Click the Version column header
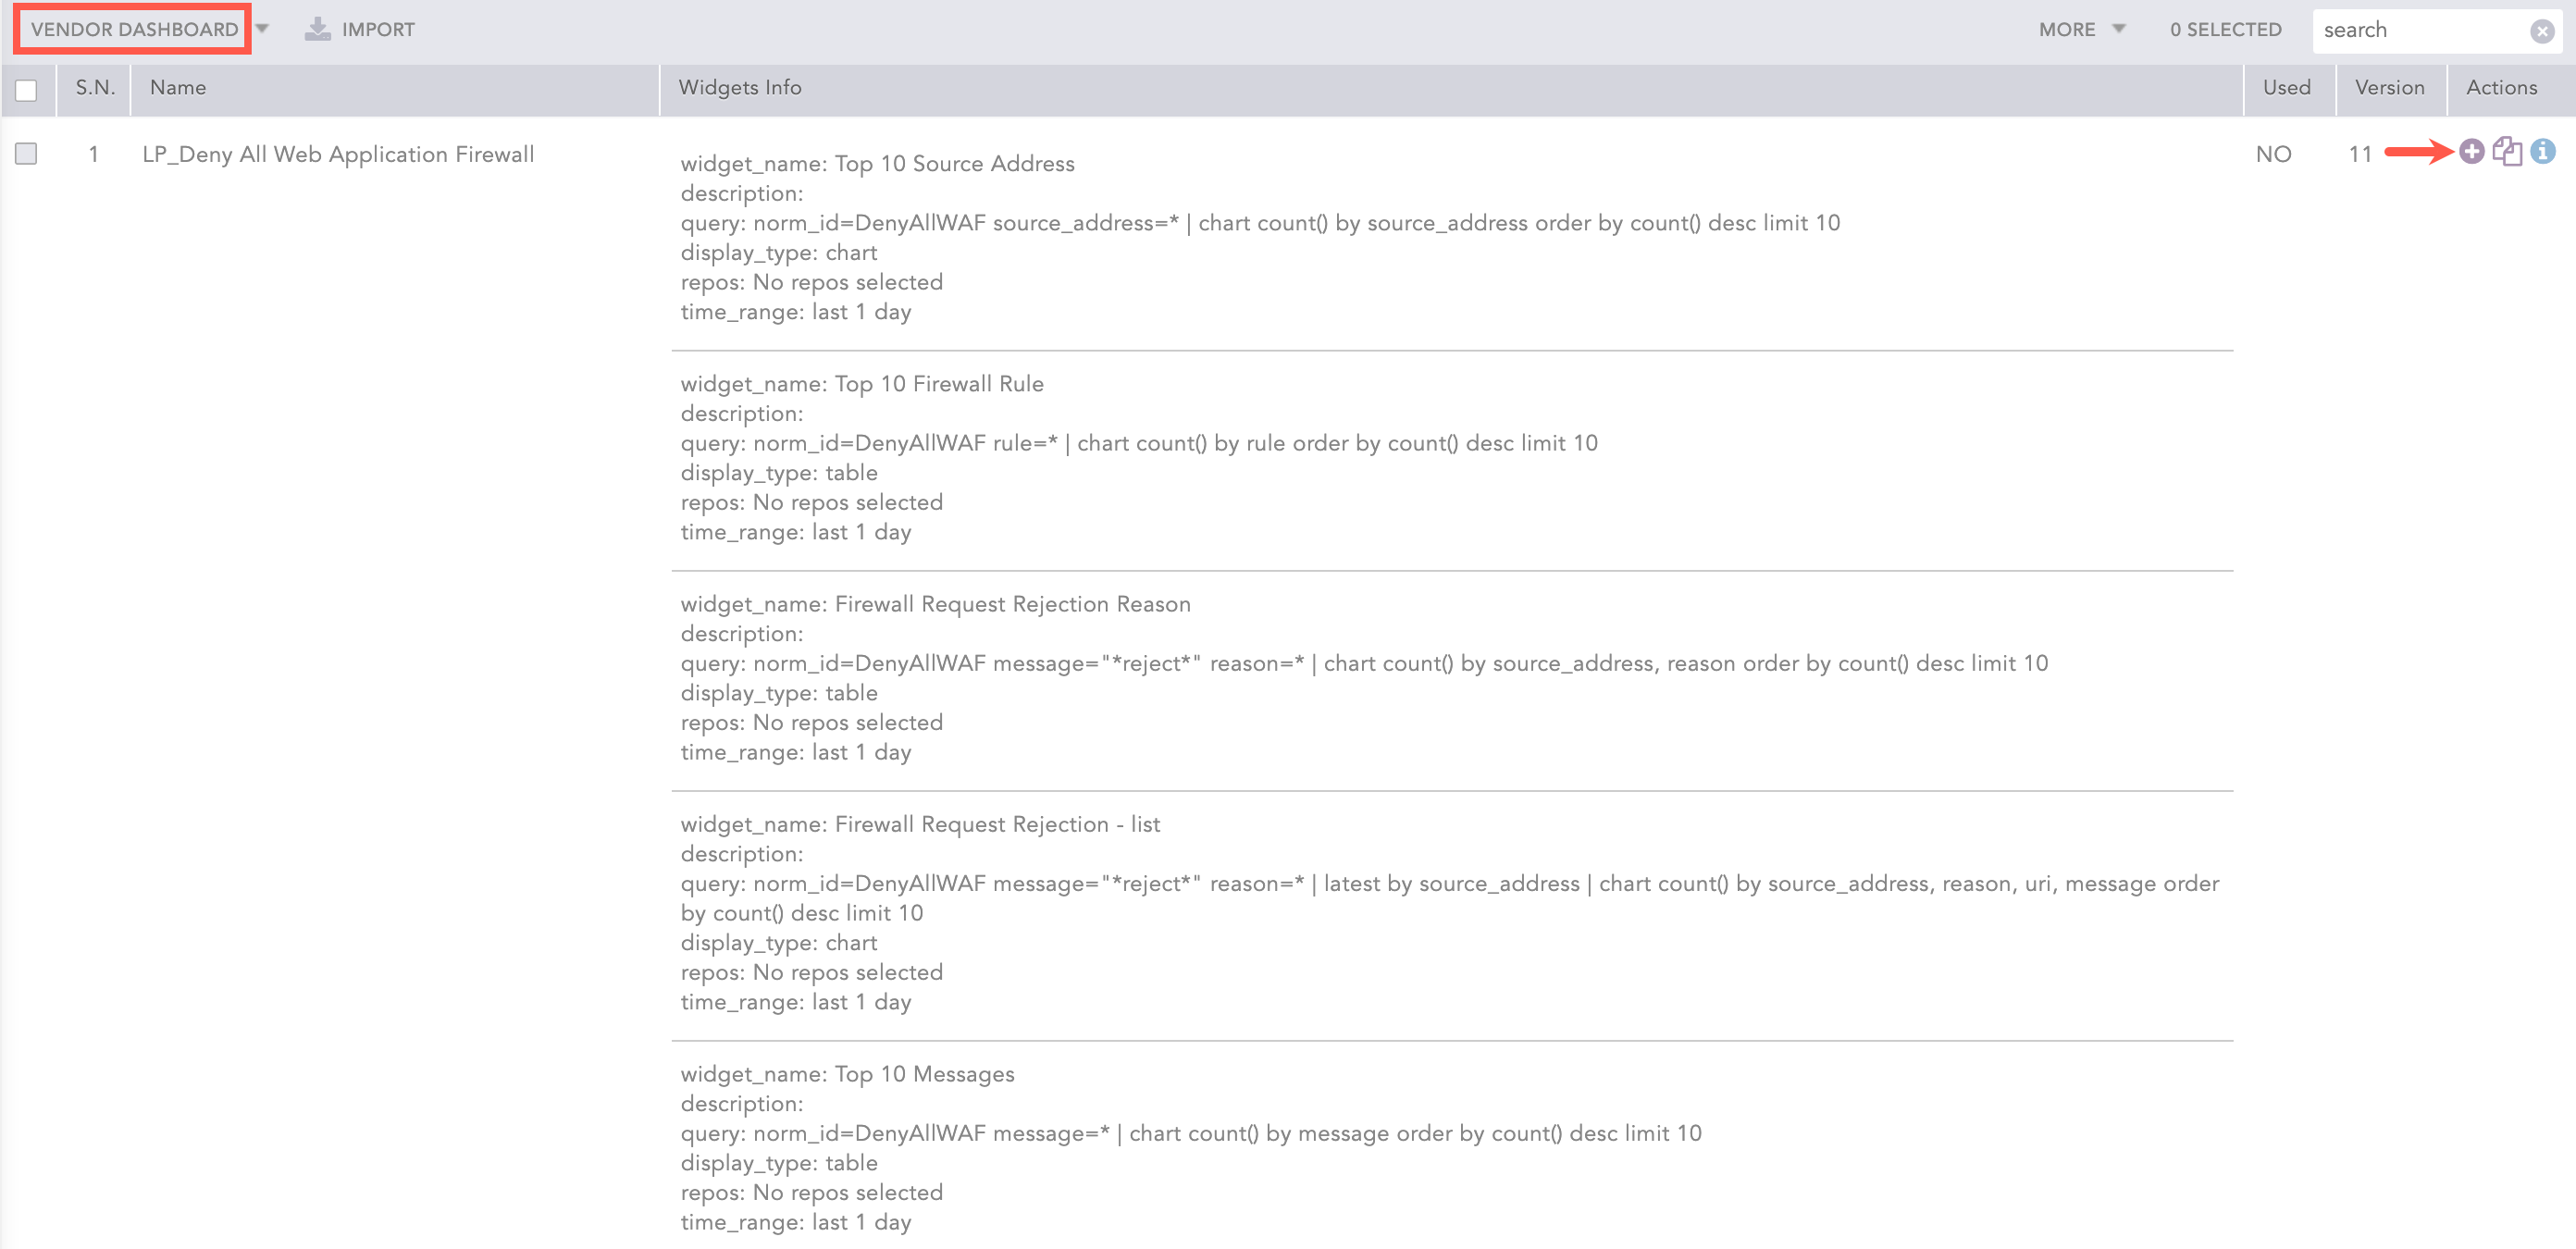 (x=2389, y=88)
